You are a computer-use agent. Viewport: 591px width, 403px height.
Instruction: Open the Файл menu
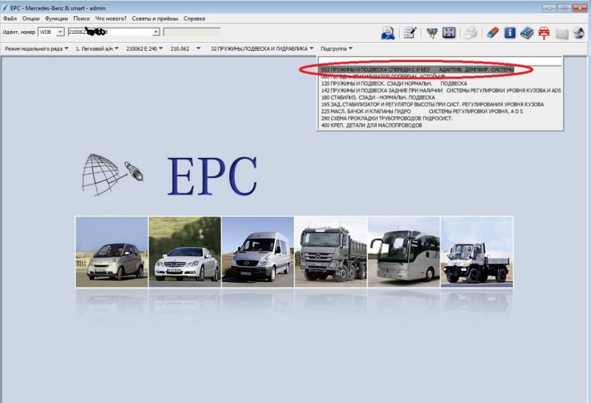click(x=10, y=18)
